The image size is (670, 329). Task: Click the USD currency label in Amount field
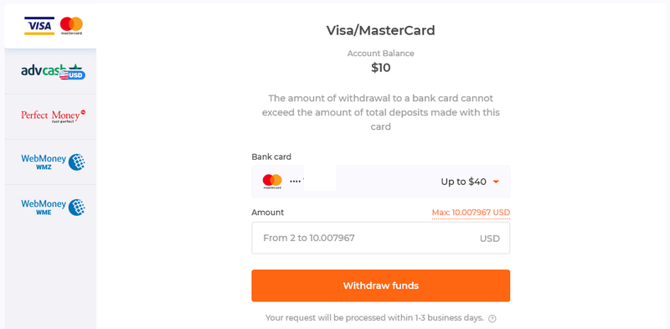(490, 239)
